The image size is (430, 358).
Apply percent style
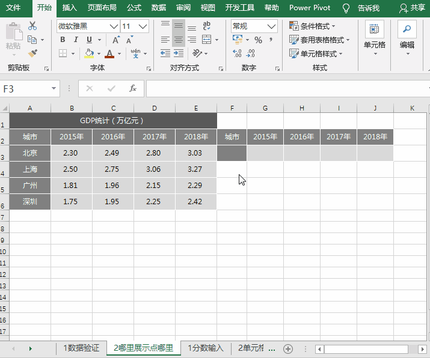point(258,40)
